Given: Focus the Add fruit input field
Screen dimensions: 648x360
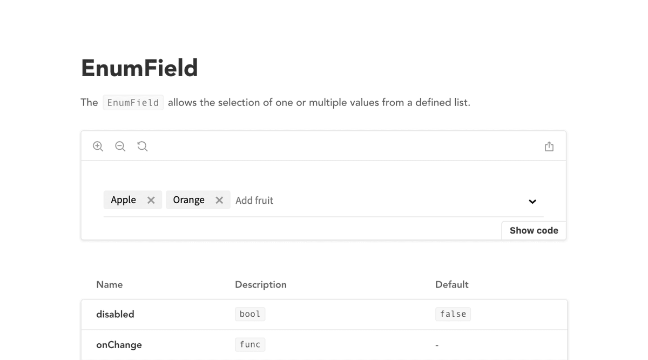Looking at the screenshot, I should (x=378, y=201).
